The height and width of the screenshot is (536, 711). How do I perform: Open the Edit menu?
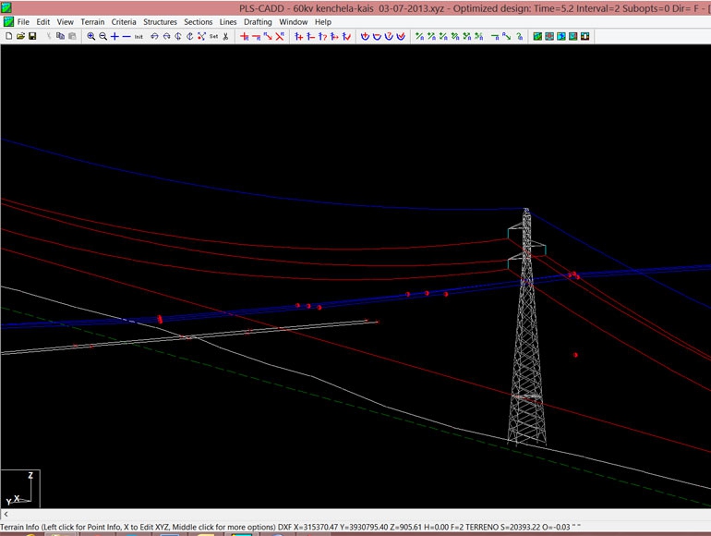click(x=43, y=22)
